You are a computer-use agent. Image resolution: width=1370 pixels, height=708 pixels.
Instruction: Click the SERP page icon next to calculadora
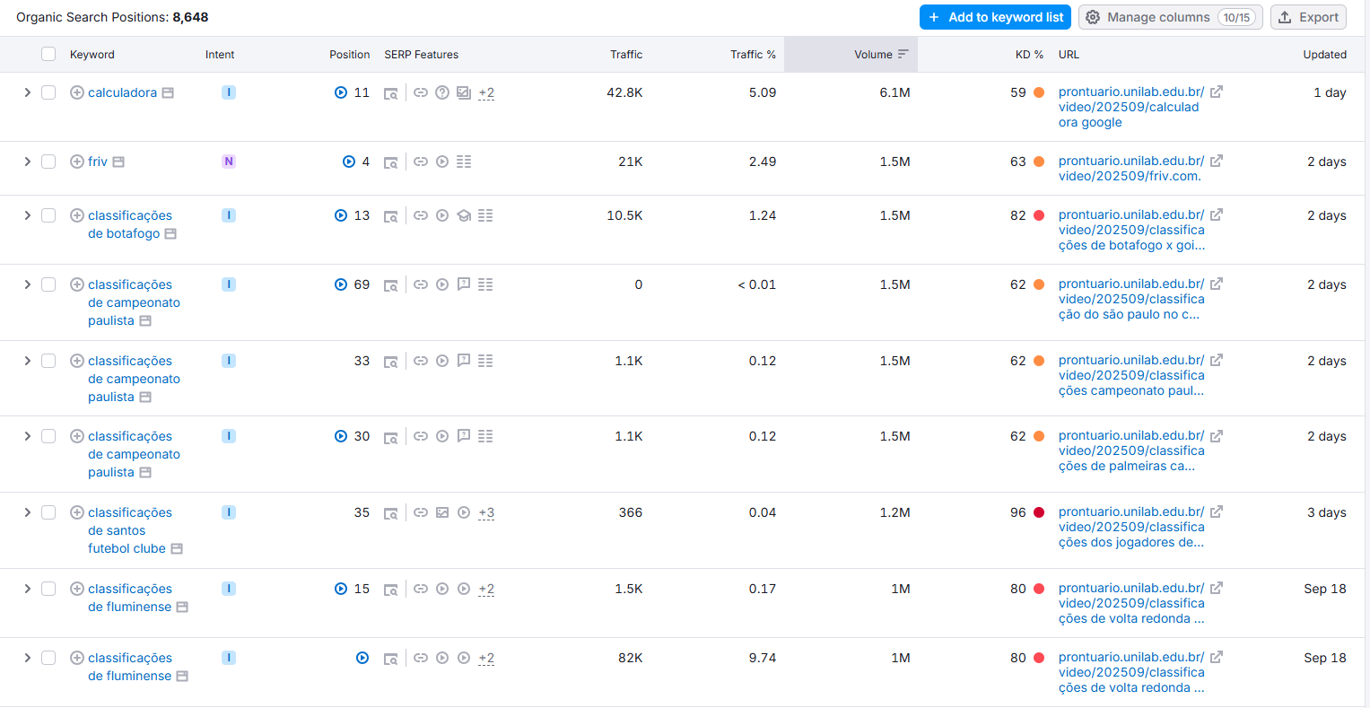(x=168, y=93)
